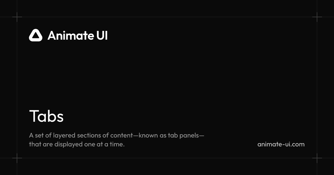The height and width of the screenshot is (175, 334).
Task: Select the "Tabs" page title
Action: 46,116
